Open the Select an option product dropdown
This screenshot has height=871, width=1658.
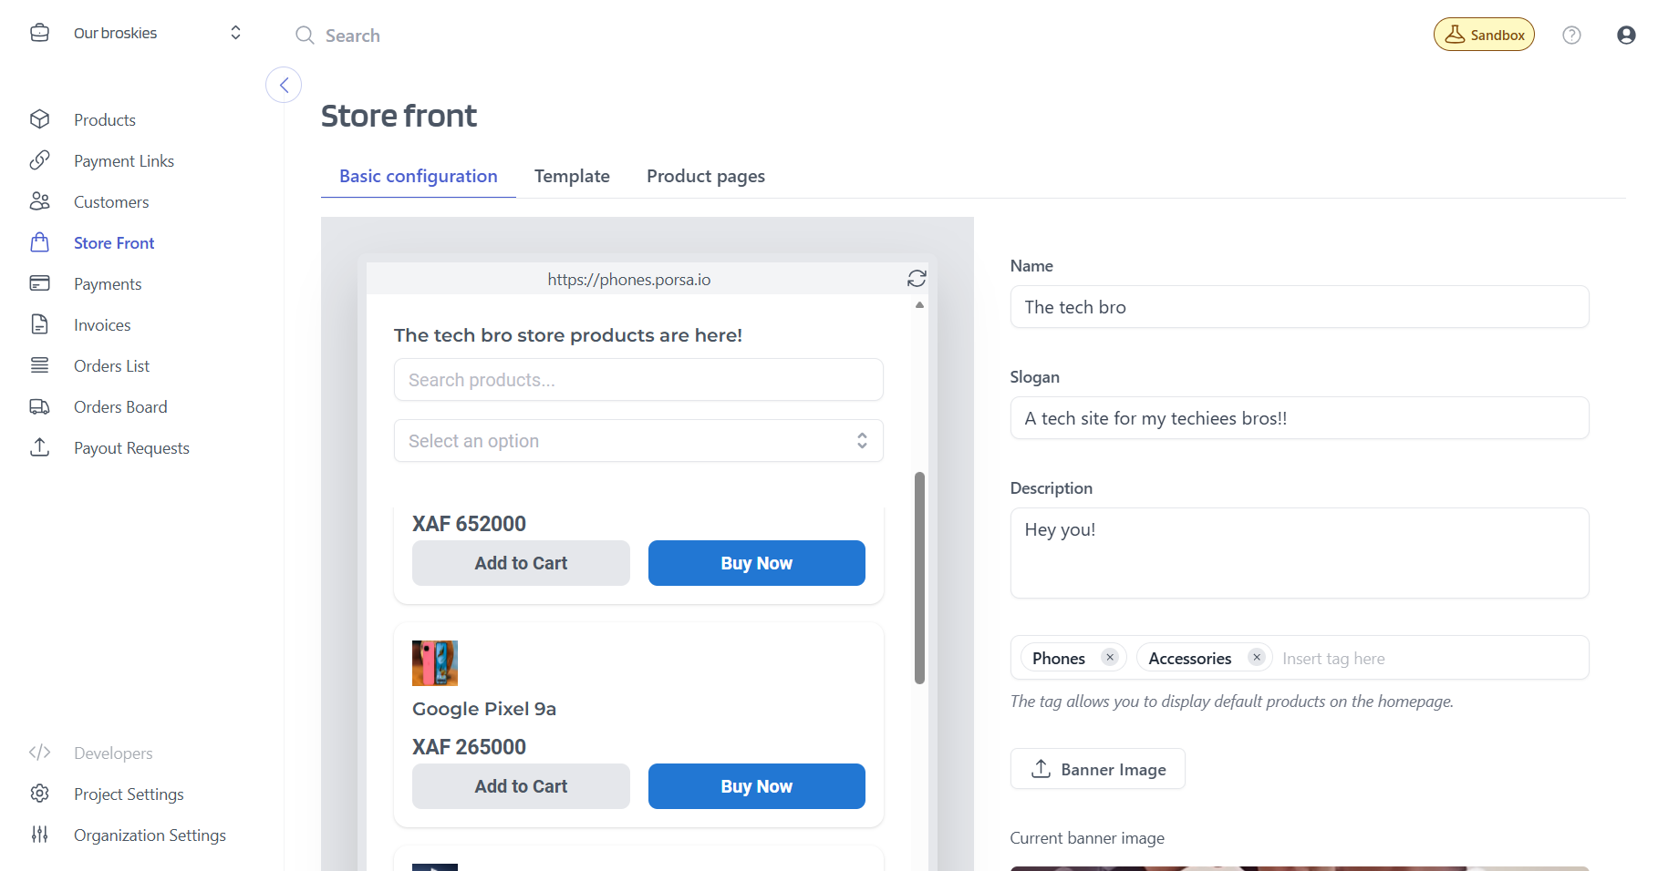tap(638, 440)
